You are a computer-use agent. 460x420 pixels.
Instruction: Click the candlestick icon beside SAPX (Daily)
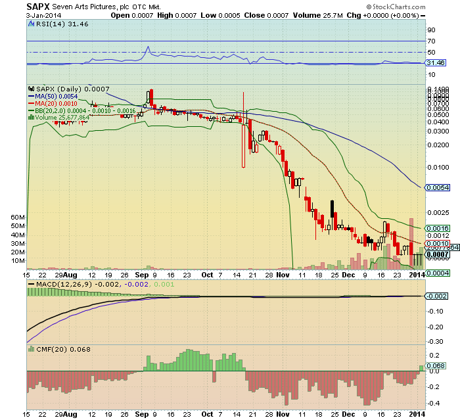point(31,89)
